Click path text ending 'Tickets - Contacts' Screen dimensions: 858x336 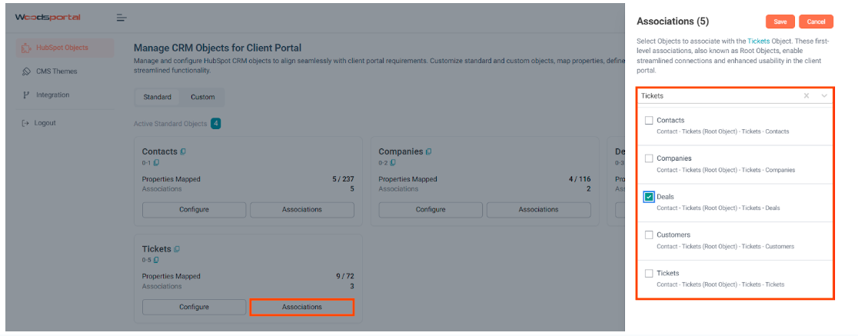723,132
